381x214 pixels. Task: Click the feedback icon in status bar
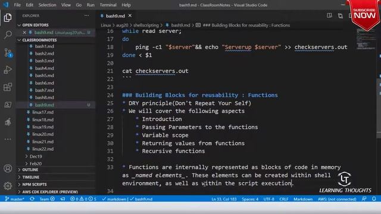point(364,199)
